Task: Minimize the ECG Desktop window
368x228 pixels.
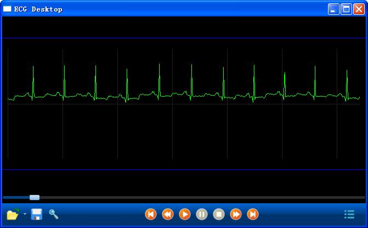Action: point(333,9)
